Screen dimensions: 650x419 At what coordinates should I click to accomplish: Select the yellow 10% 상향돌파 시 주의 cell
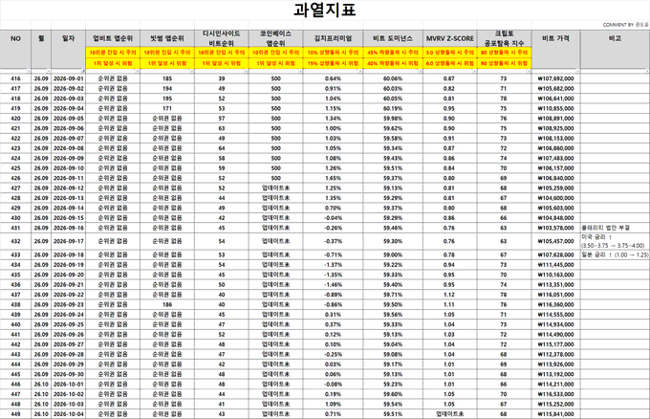point(333,53)
